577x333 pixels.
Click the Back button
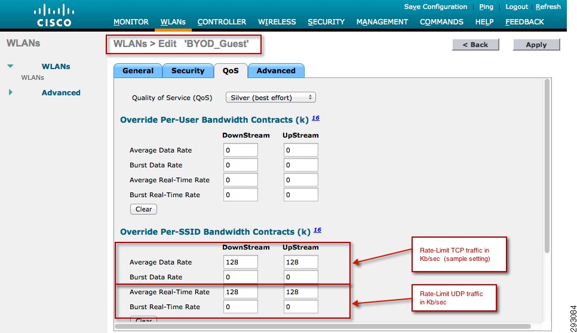click(475, 45)
